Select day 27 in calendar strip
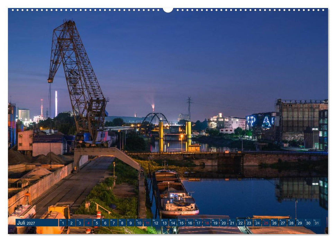This screenshot has width=336, height=242. pos(283,223)
